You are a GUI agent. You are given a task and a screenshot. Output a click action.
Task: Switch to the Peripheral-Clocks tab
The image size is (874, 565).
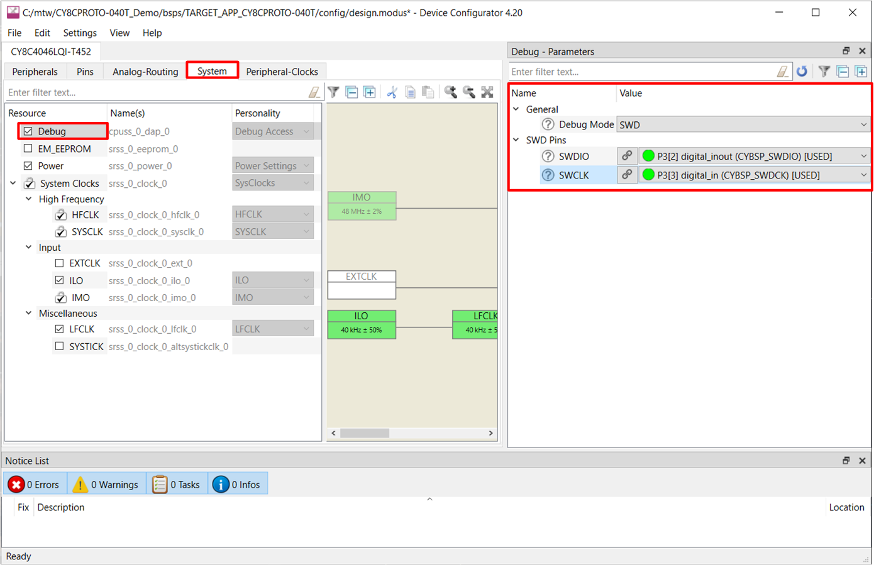click(282, 72)
